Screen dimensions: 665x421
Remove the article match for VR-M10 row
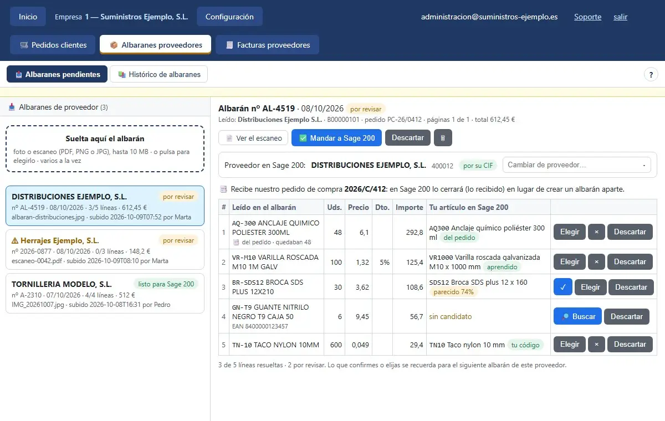point(596,261)
